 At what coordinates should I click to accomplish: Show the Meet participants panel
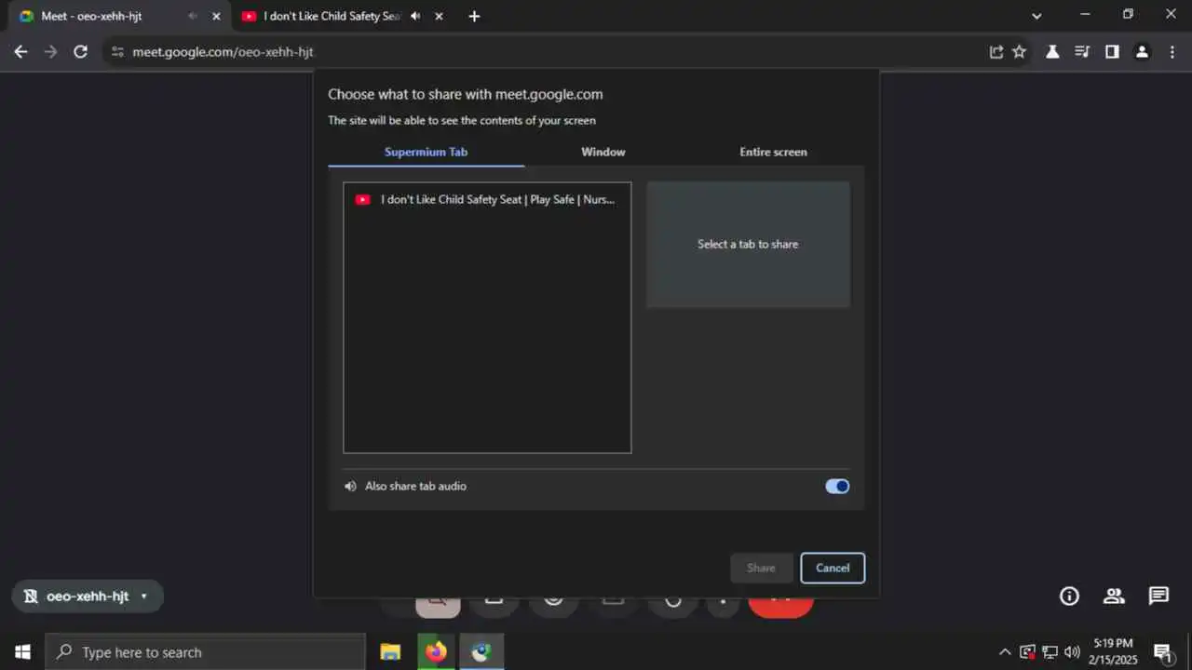point(1114,596)
